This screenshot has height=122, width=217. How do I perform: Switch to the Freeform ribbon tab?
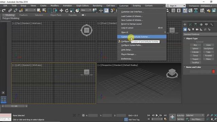point(23,15)
